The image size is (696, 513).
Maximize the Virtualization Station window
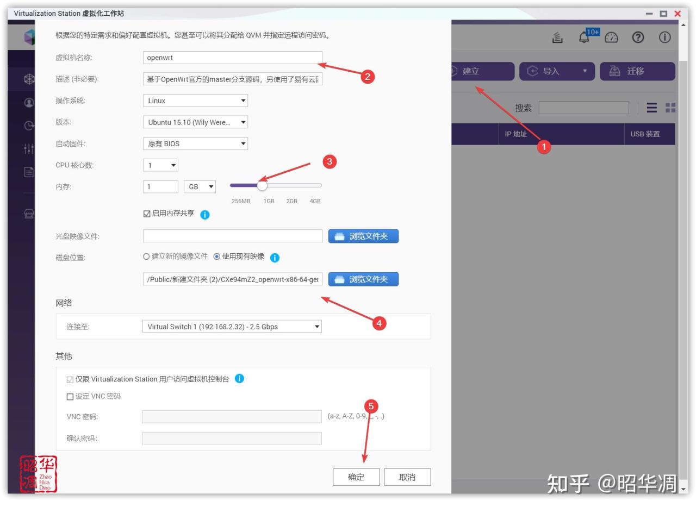(663, 14)
